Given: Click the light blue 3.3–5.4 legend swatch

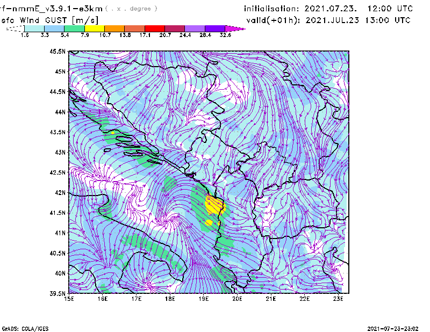Looking at the screenshot, I should [x=54, y=28].
